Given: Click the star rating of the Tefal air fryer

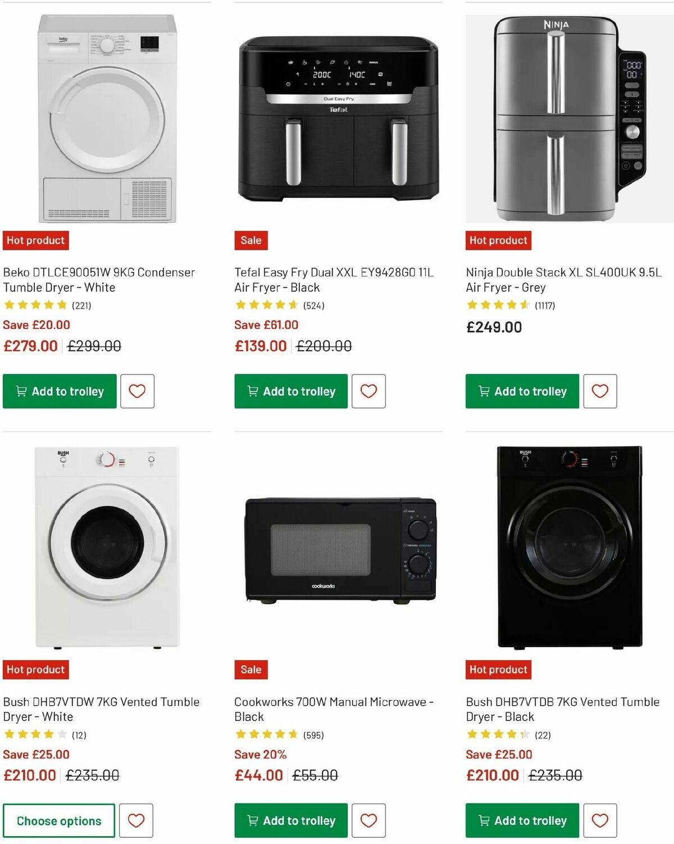Looking at the screenshot, I should pyautogui.click(x=264, y=306).
